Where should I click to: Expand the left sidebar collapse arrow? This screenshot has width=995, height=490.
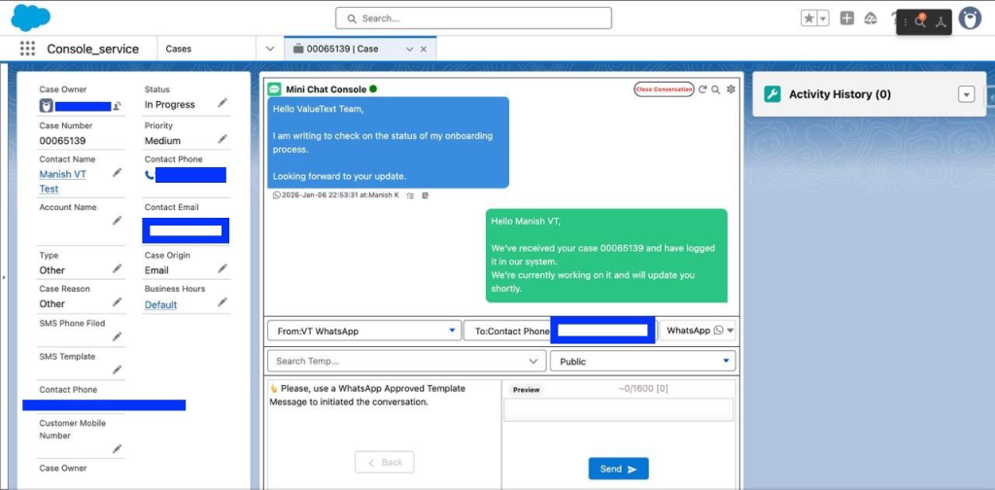(4, 277)
